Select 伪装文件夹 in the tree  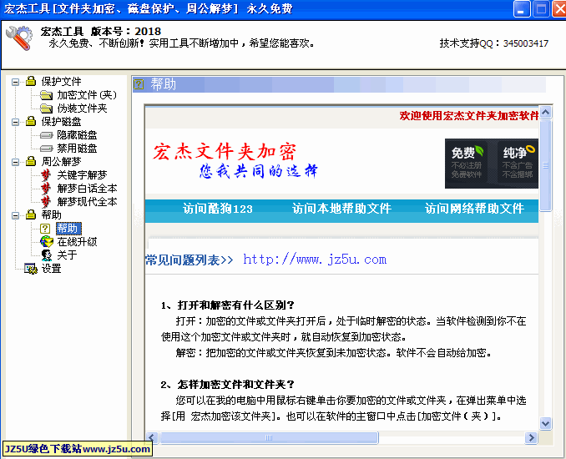82,108
